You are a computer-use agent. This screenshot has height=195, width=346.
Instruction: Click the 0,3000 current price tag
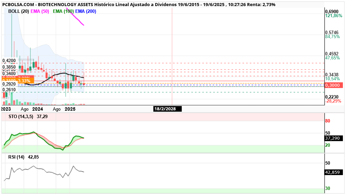click(334, 85)
